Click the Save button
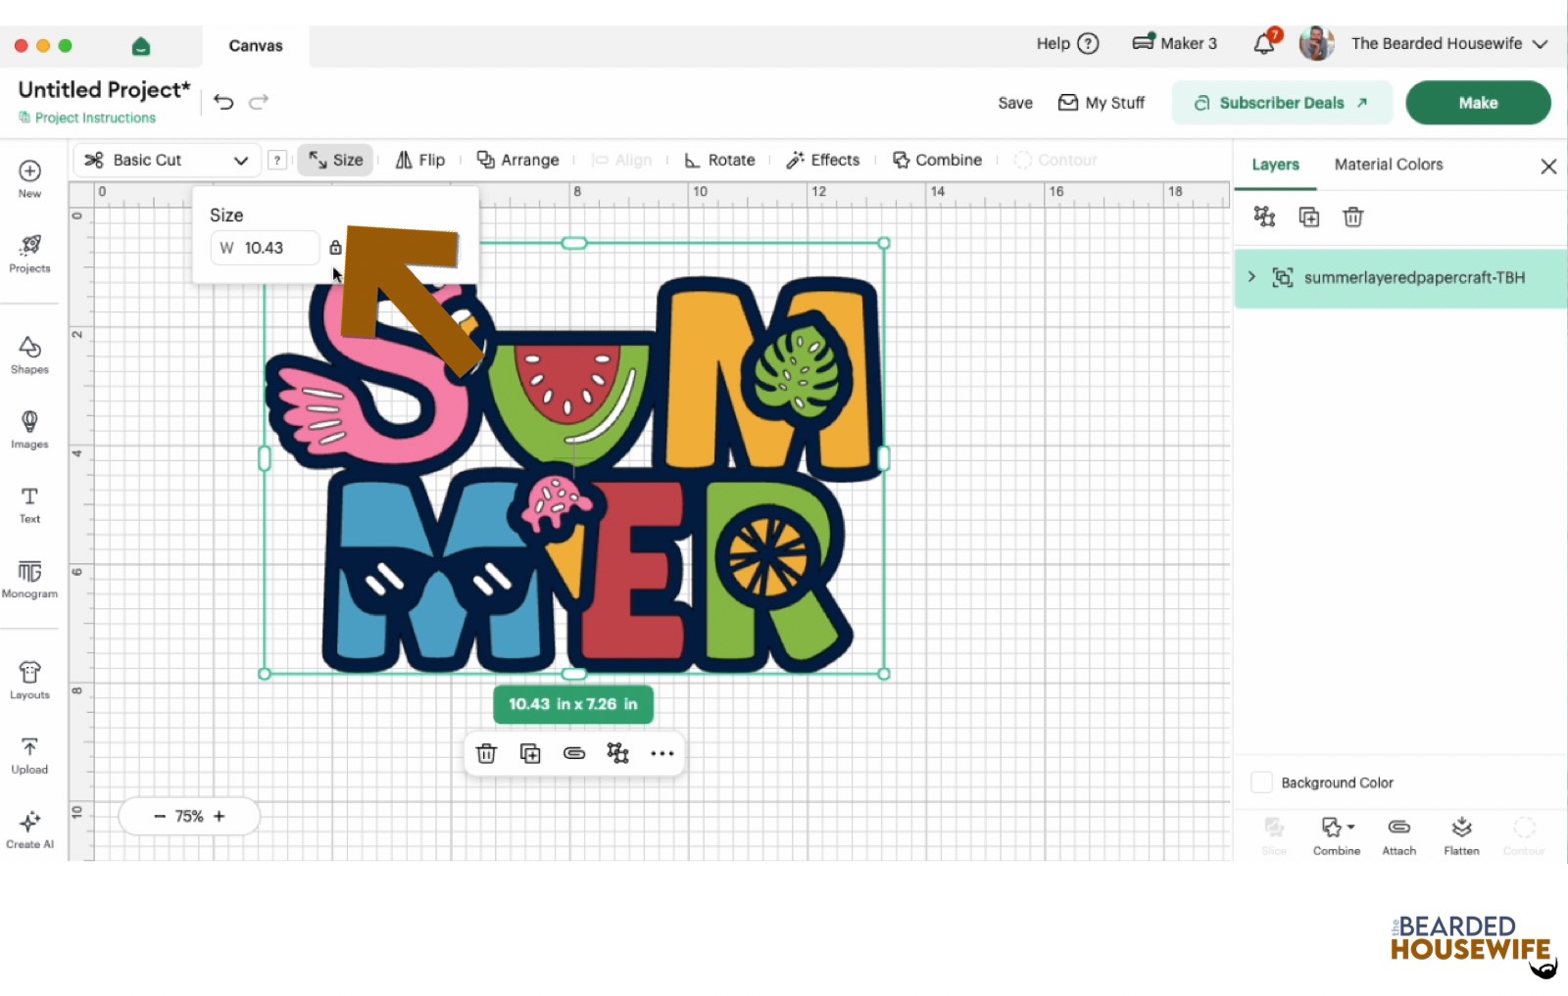Screen dimensions: 1568x996 coord(1015,103)
